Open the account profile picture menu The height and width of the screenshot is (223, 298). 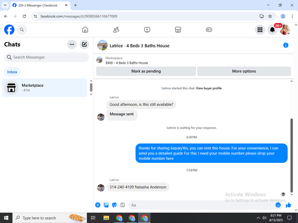(285, 30)
